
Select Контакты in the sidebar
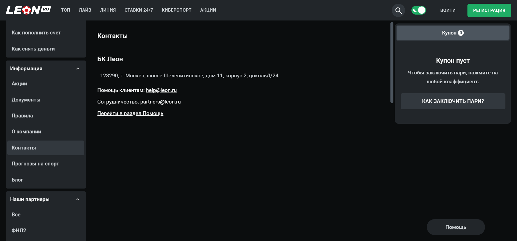[46, 148]
